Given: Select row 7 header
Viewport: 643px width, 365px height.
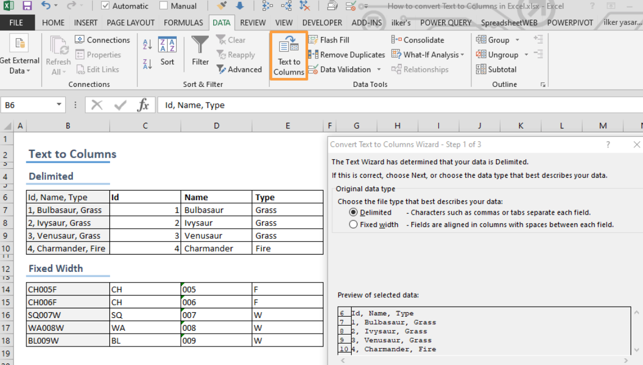Looking at the screenshot, I should [6, 210].
